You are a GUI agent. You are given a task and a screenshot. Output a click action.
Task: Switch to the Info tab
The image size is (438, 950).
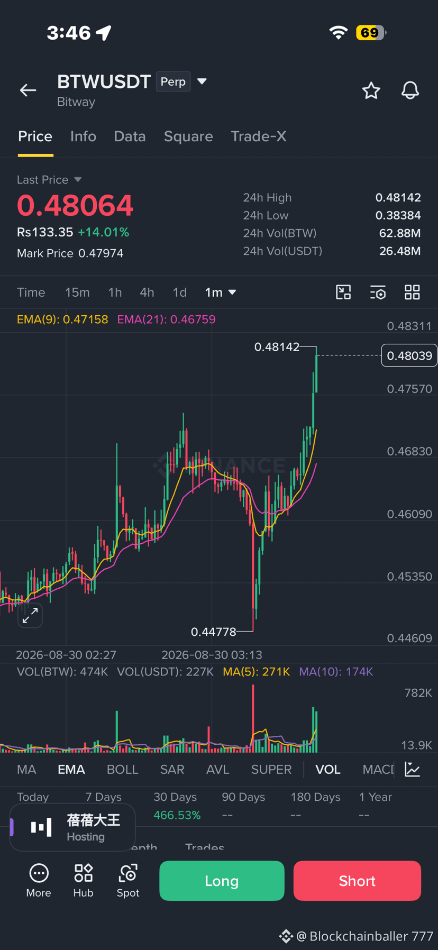(83, 136)
